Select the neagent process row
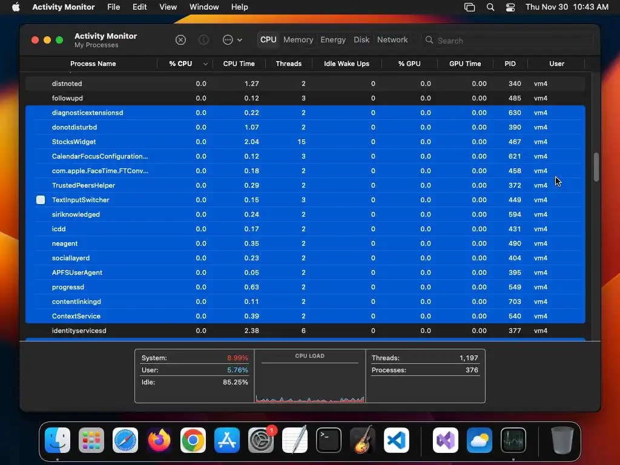Screen dimensions: 620x465 click(305, 243)
